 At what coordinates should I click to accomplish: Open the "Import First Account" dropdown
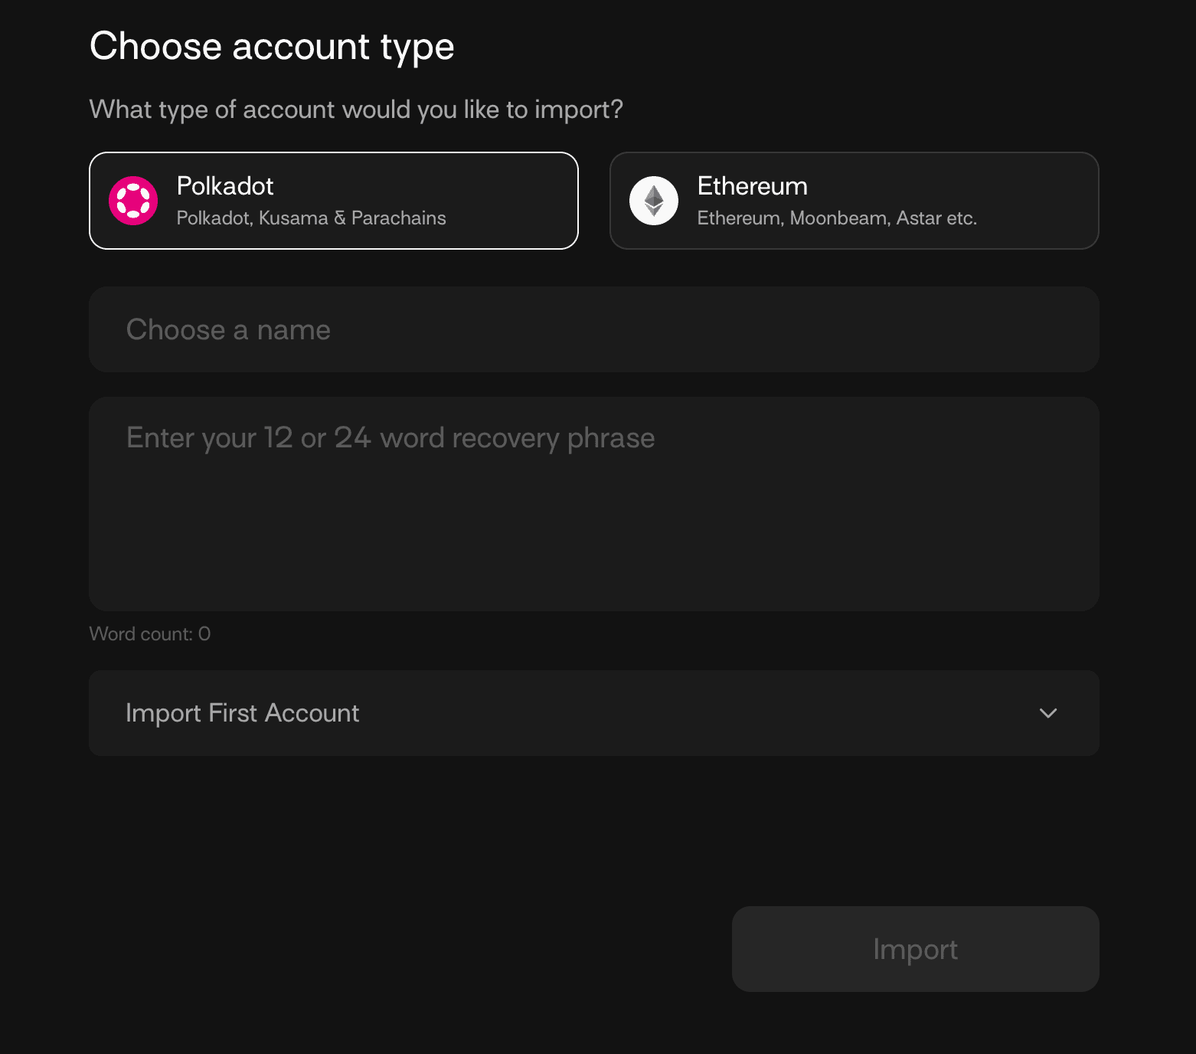pyautogui.click(x=594, y=713)
